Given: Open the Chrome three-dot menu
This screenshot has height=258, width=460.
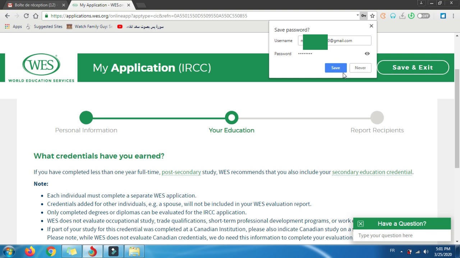Looking at the screenshot, I should pos(454,16).
